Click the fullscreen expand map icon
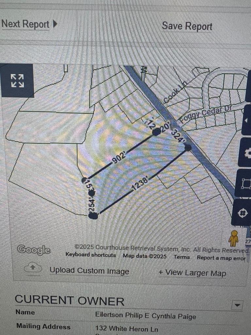251x335 pixels. point(17,80)
